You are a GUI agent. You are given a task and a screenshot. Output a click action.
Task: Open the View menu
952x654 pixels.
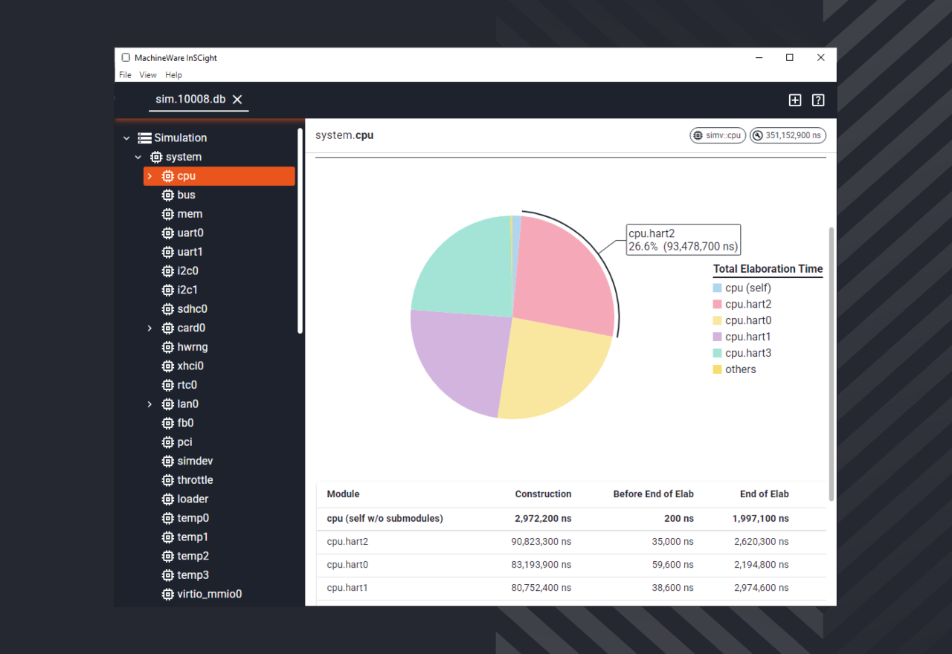tap(148, 74)
